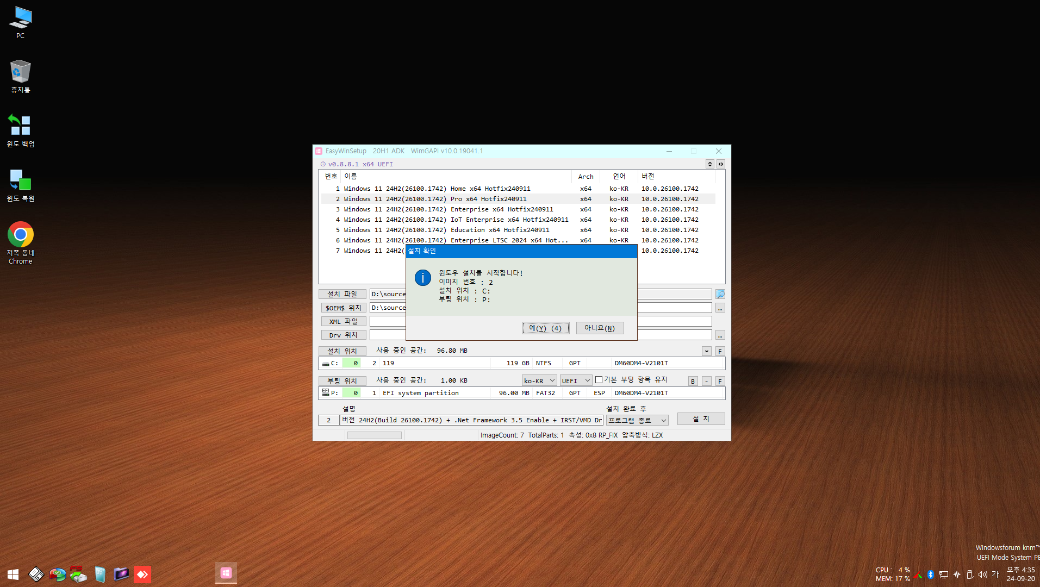Open the volume speaker tray icon
This screenshot has width=1040, height=587.
982,574
